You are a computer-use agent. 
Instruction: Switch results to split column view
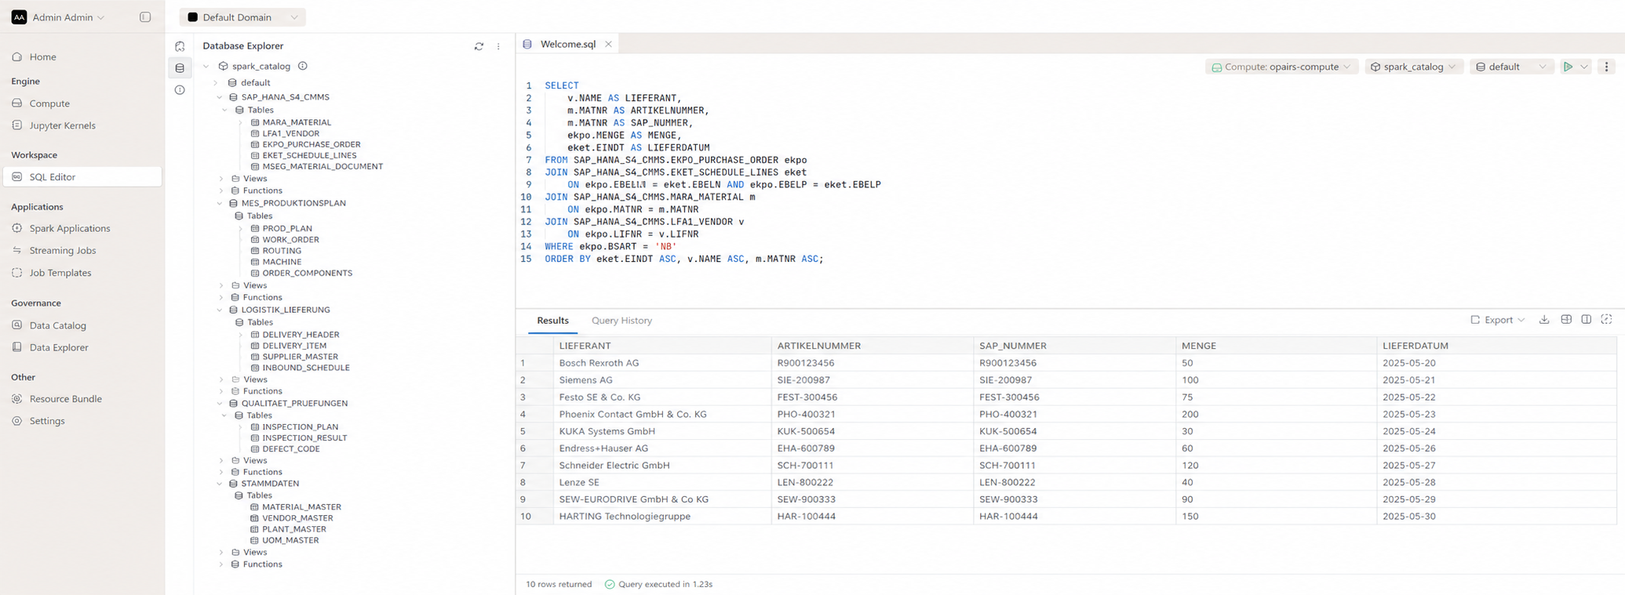(1586, 320)
